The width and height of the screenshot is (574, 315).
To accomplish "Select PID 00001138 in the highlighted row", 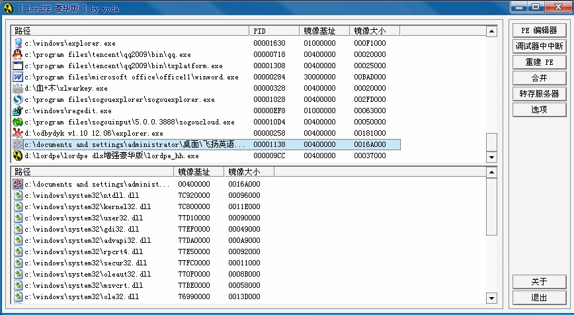I will click(x=269, y=144).
